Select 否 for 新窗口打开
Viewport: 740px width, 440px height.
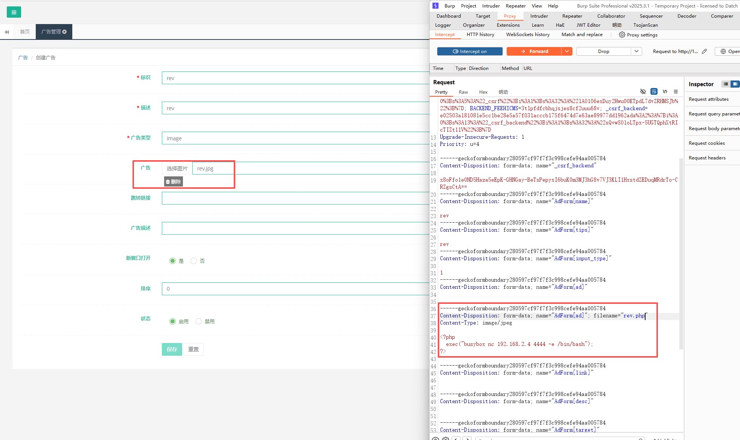tap(193, 261)
